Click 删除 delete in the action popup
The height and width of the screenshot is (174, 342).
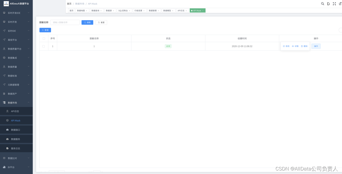(x=304, y=46)
